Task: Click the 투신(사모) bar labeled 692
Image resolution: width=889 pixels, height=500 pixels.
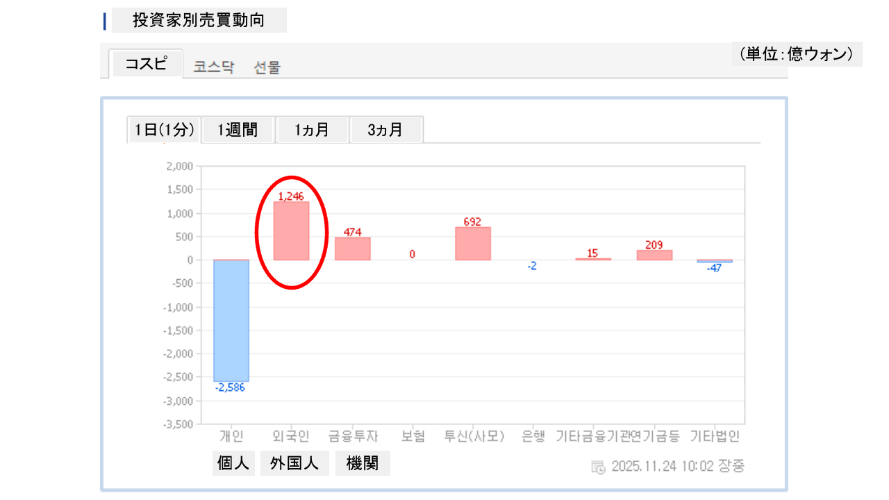Action: click(x=473, y=244)
